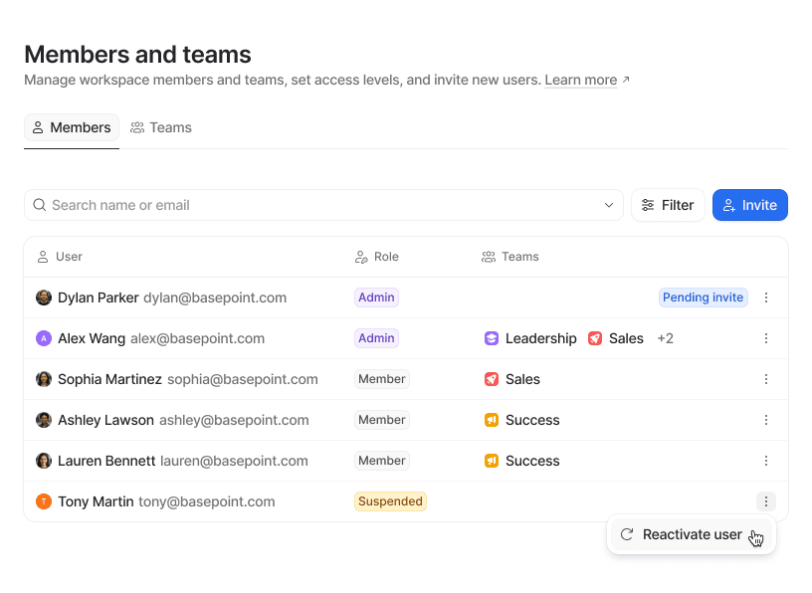
Task: Click Lauren Bennett's avatar icon
Action: 44,461
